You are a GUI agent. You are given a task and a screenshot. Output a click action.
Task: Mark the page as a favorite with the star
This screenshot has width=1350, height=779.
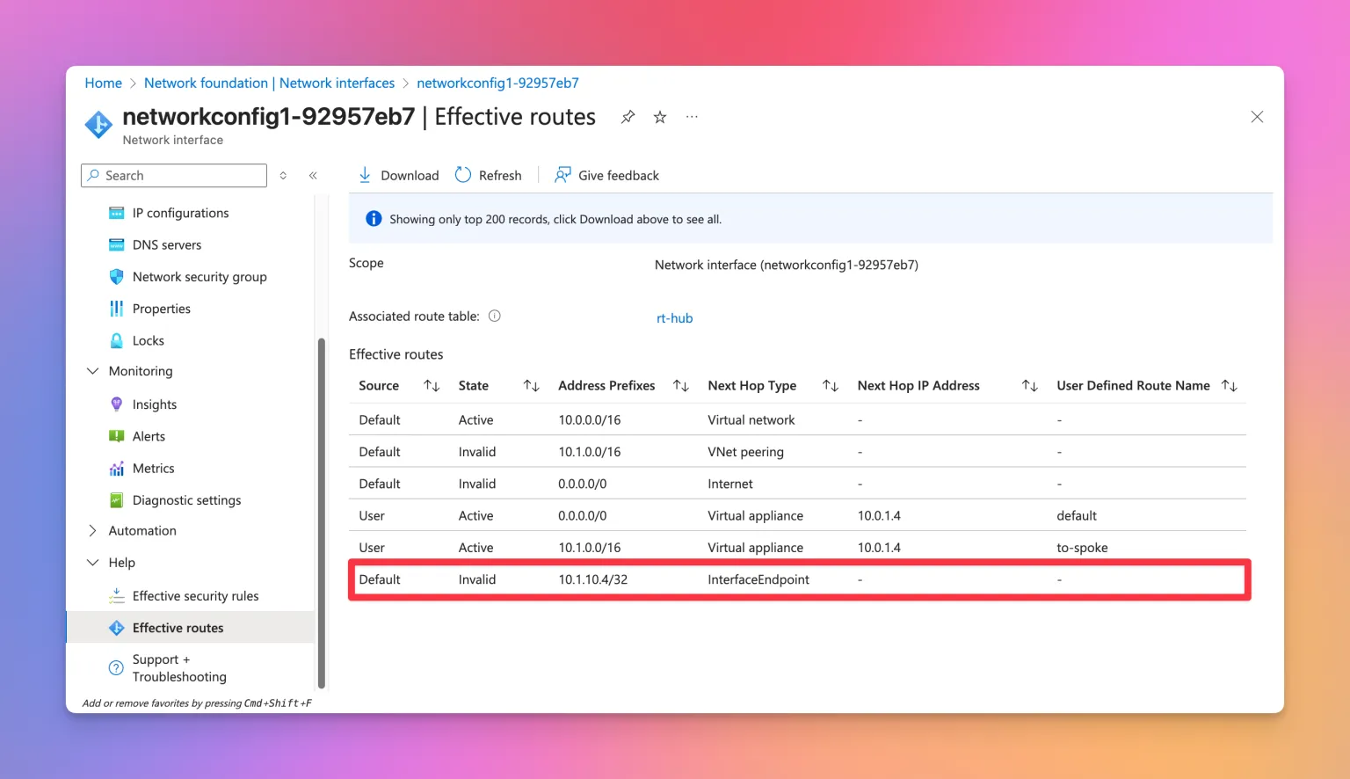point(660,117)
